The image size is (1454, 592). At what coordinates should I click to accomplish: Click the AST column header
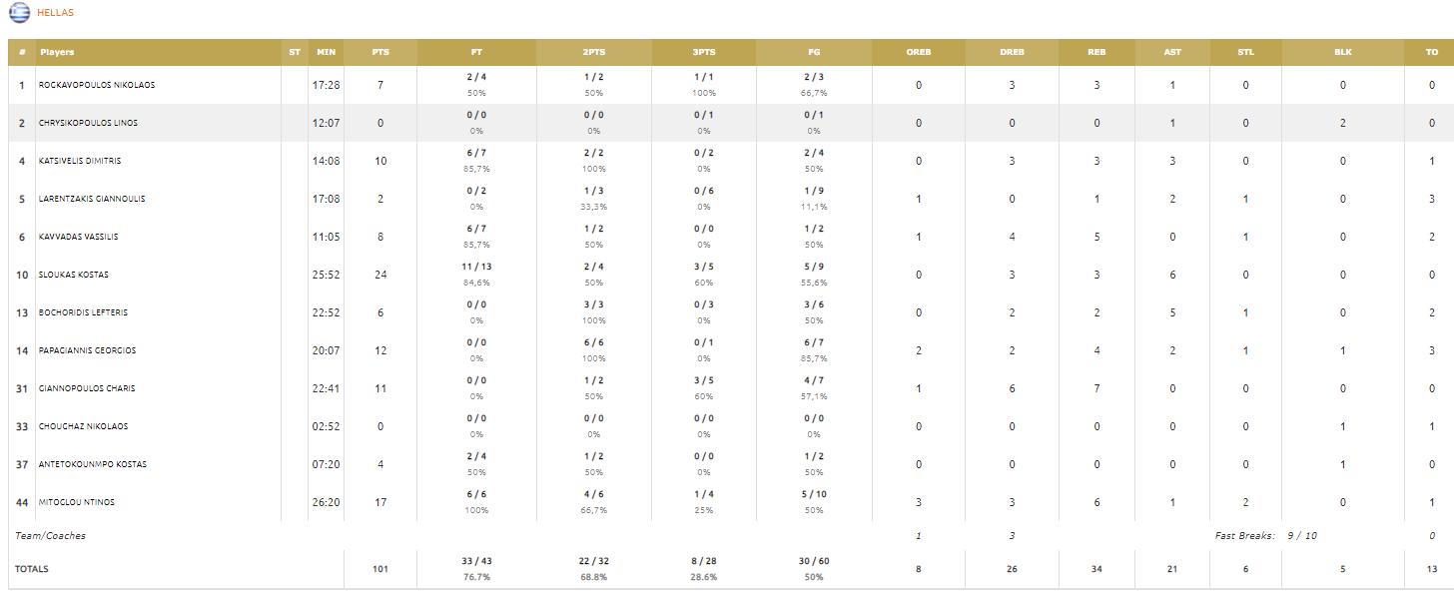point(1172,52)
